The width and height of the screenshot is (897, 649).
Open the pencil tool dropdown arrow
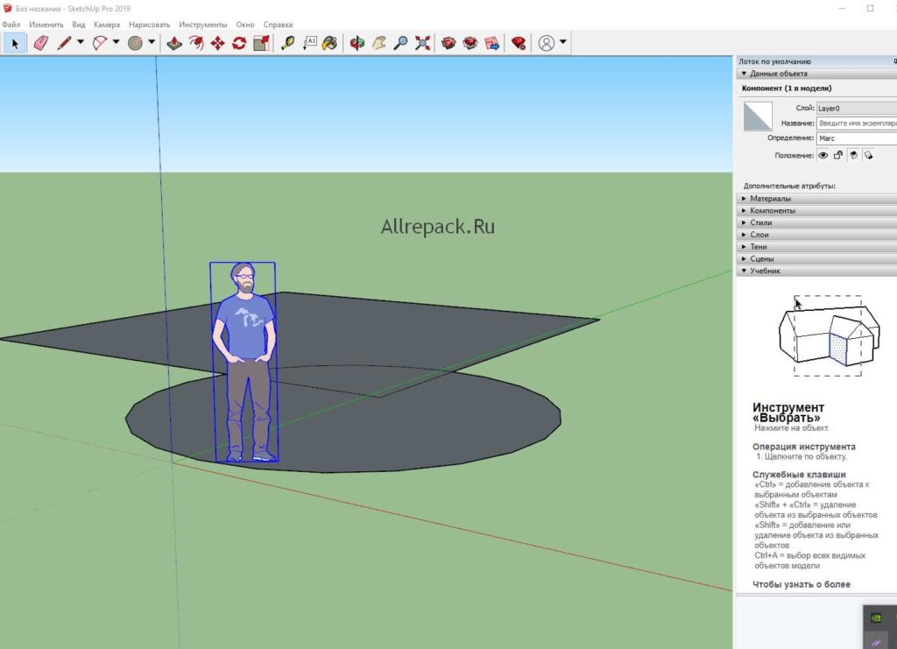[81, 43]
